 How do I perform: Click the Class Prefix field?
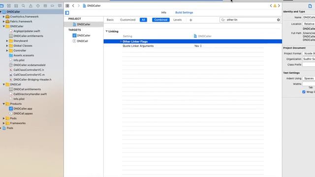coord(309,64)
